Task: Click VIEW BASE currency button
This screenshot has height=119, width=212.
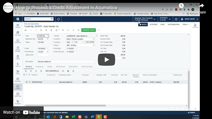Action: click(90, 42)
